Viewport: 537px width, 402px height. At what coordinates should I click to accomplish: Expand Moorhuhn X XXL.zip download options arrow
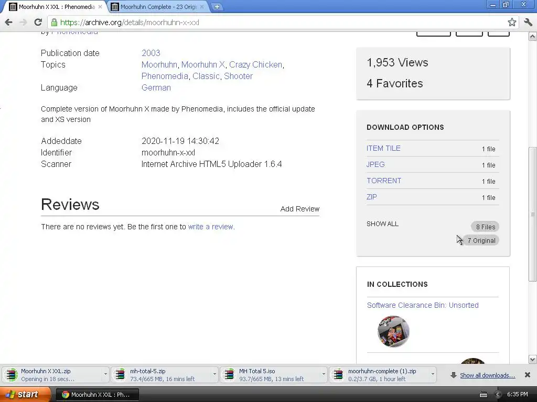point(105,375)
